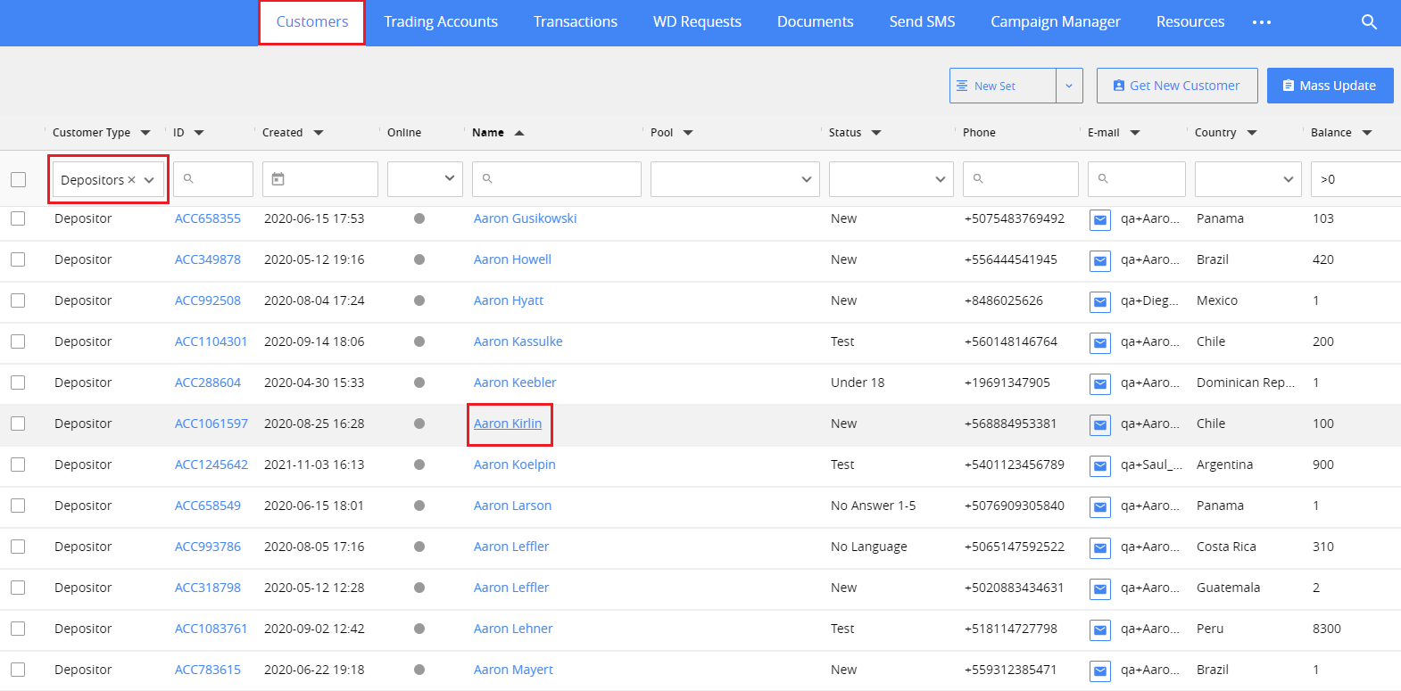Select checkbox for Aaron Koelpin row
Image resolution: width=1401 pixels, height=691 pixels.
tap(18, 465)
